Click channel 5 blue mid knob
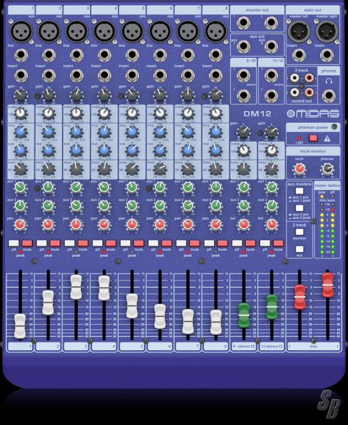This screenshot has height=425, width=348. (x=132, y=150)
